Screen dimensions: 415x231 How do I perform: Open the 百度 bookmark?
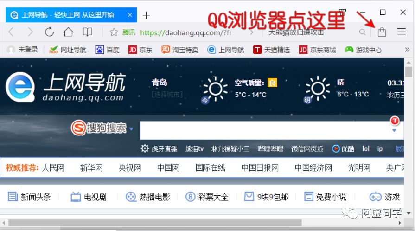pos(107,50)
